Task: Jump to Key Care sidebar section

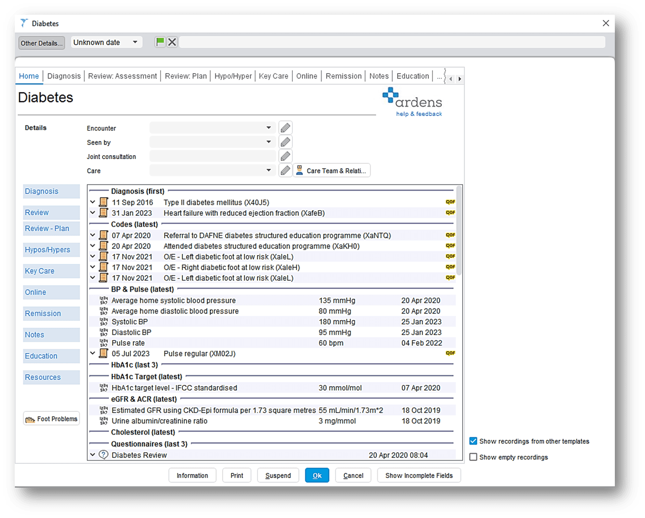Action: (52, 271)
